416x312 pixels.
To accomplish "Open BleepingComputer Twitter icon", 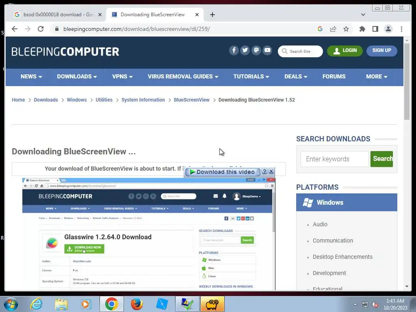I will coord(245,50).
